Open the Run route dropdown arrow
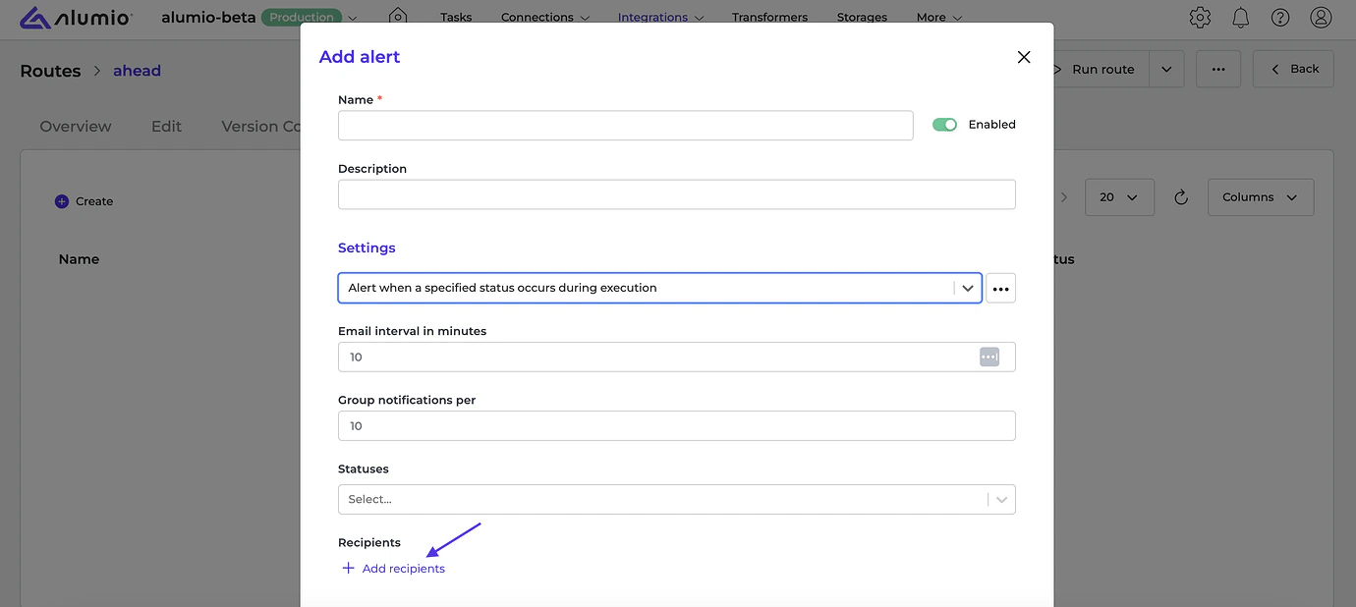1356x607 pixels. (1166, 69)
